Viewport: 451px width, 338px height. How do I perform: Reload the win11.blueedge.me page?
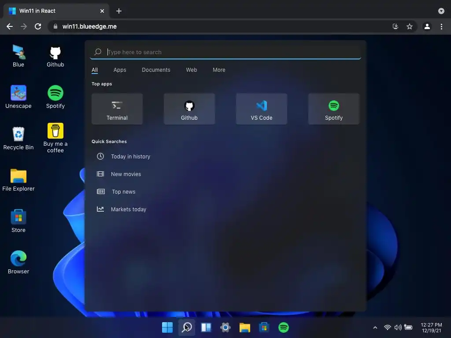click(38, 26)
